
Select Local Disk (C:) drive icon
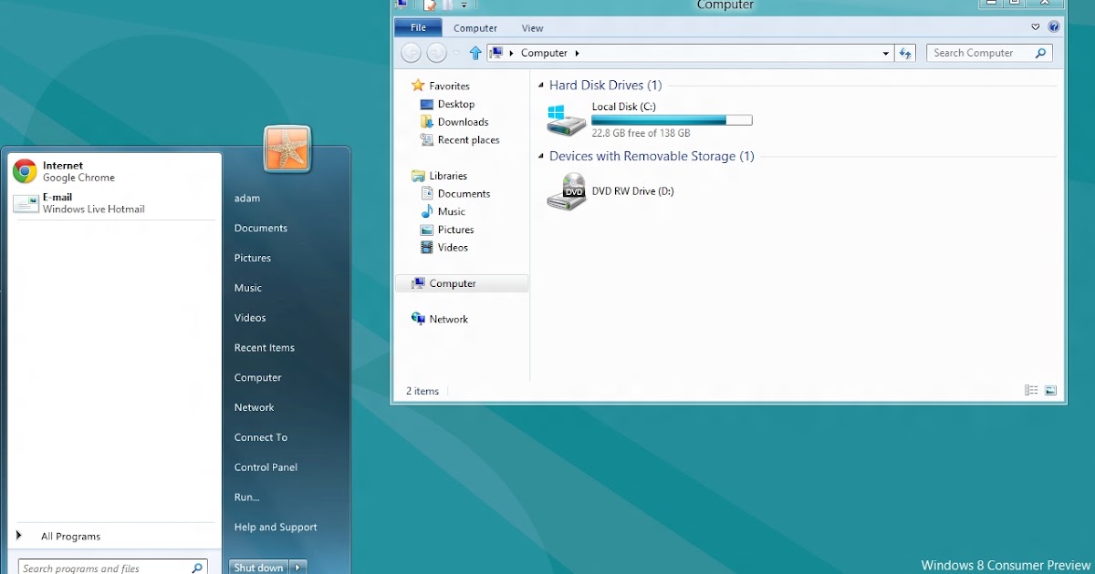567,120
